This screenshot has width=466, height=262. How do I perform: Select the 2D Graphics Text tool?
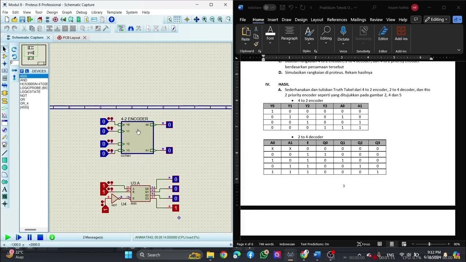coord(5,189)
